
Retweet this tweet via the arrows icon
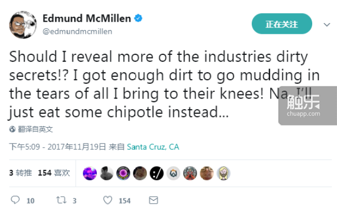pos(61,200)
